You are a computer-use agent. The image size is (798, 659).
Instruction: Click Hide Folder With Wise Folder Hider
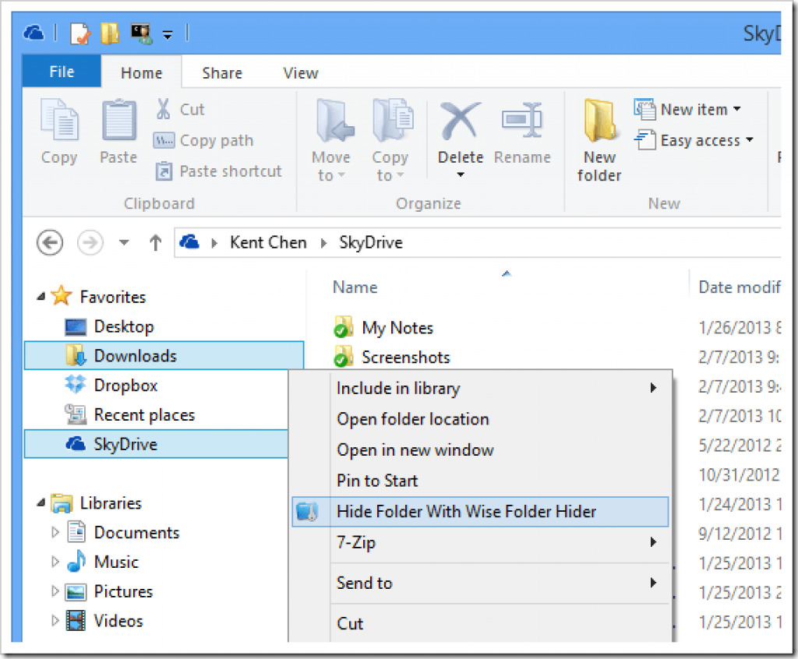point(480,512)
